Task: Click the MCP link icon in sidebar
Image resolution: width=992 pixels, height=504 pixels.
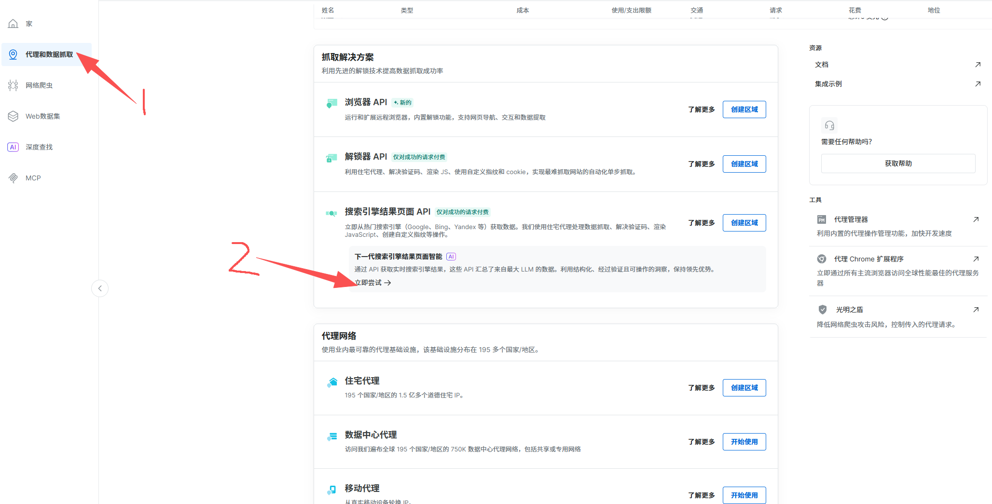Action: 13,177
